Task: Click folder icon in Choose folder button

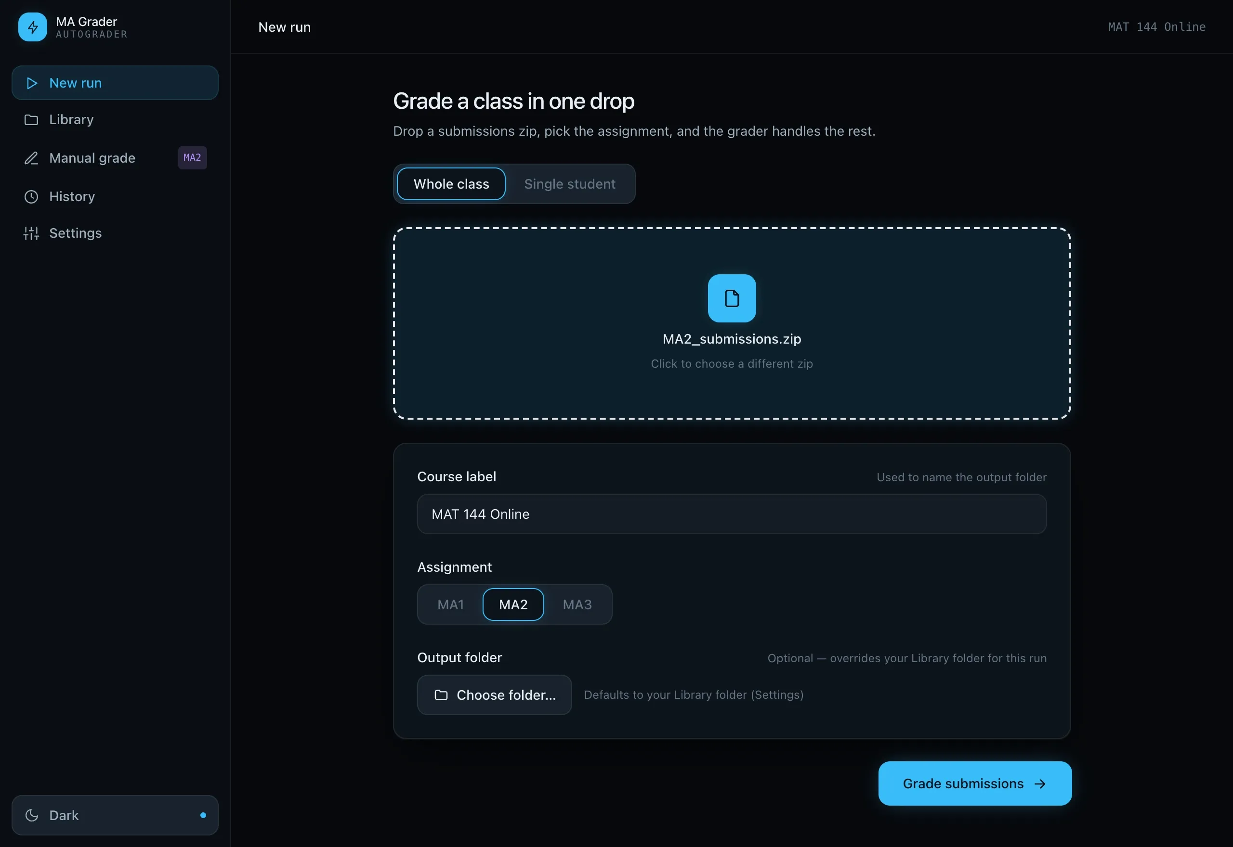Action: click(441, 695)
